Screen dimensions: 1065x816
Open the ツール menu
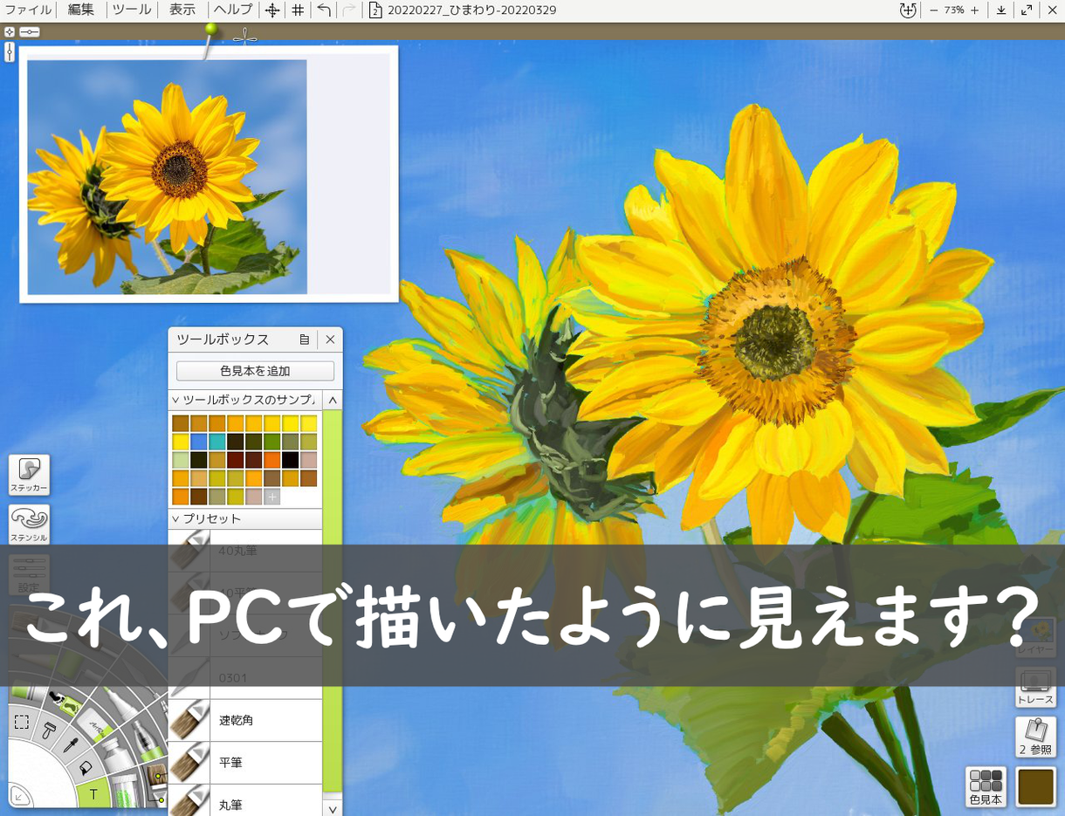click(132, 10)
